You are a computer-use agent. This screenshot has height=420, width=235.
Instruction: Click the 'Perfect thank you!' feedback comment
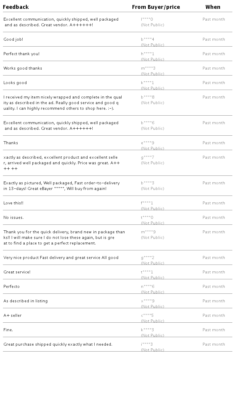(21, 54)
